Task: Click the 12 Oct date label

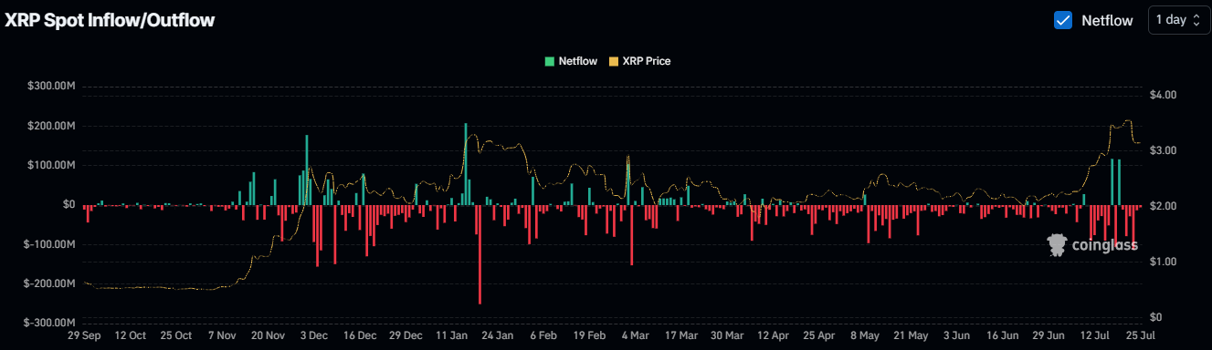Action: tap(130, 335)
